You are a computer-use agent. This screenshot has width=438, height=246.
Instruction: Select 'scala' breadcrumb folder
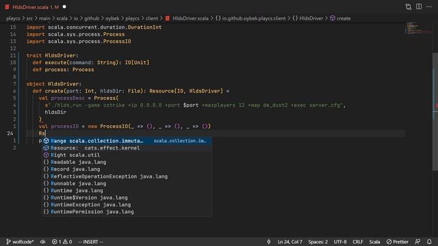(x=62, y=18)
